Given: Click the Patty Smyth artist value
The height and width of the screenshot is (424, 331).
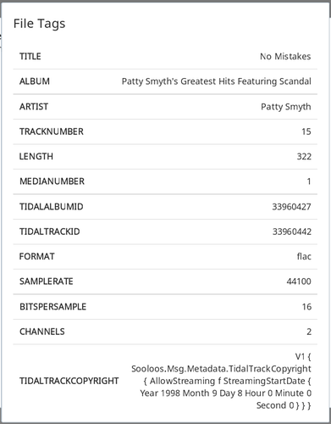Looking at the screenshot, I should pos(286,107).
